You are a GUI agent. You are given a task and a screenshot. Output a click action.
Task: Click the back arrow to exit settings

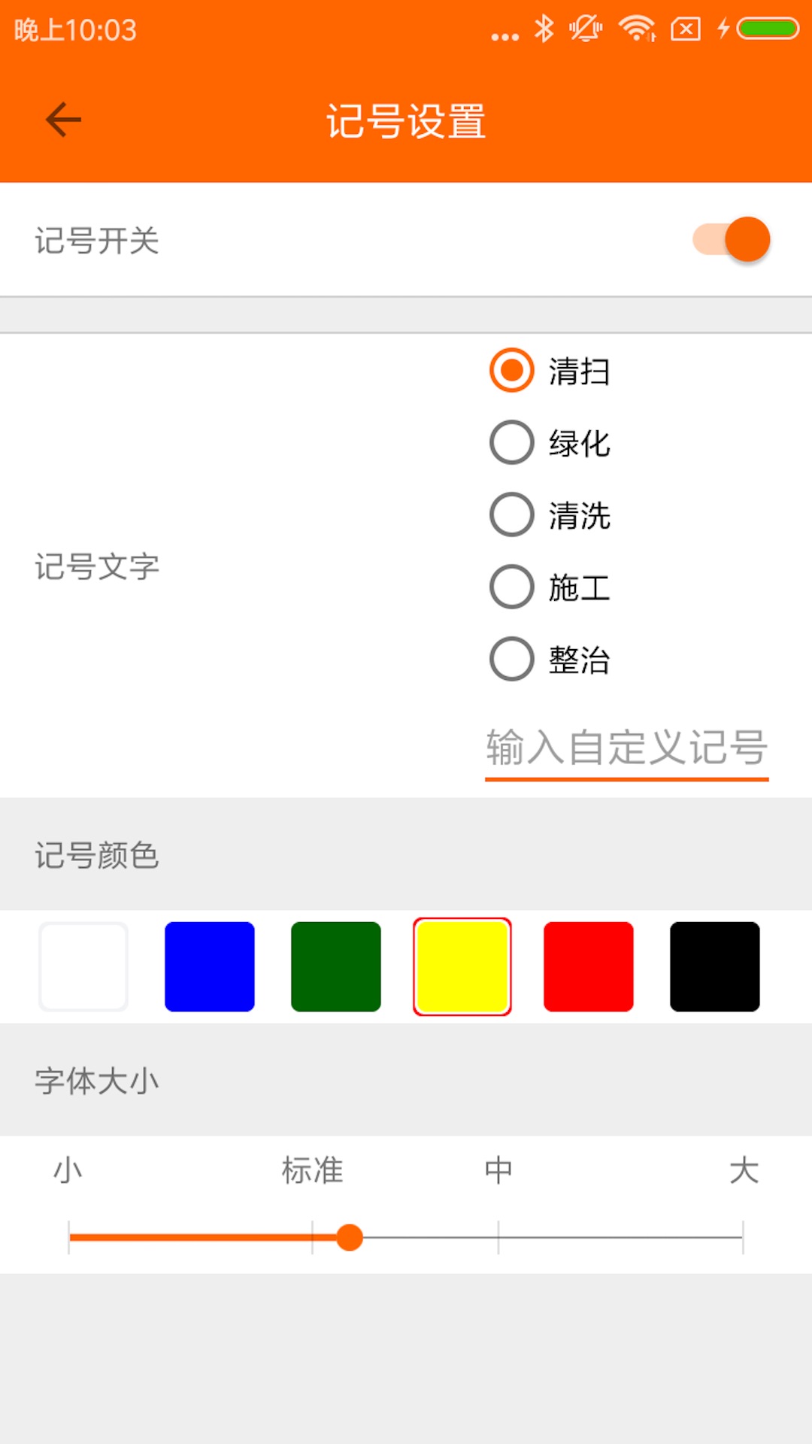click(63, 118)
